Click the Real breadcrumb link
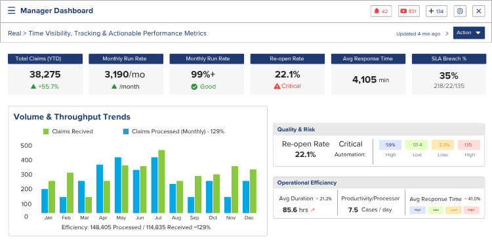This screenshot has width=492, height=243. [14, 33]
